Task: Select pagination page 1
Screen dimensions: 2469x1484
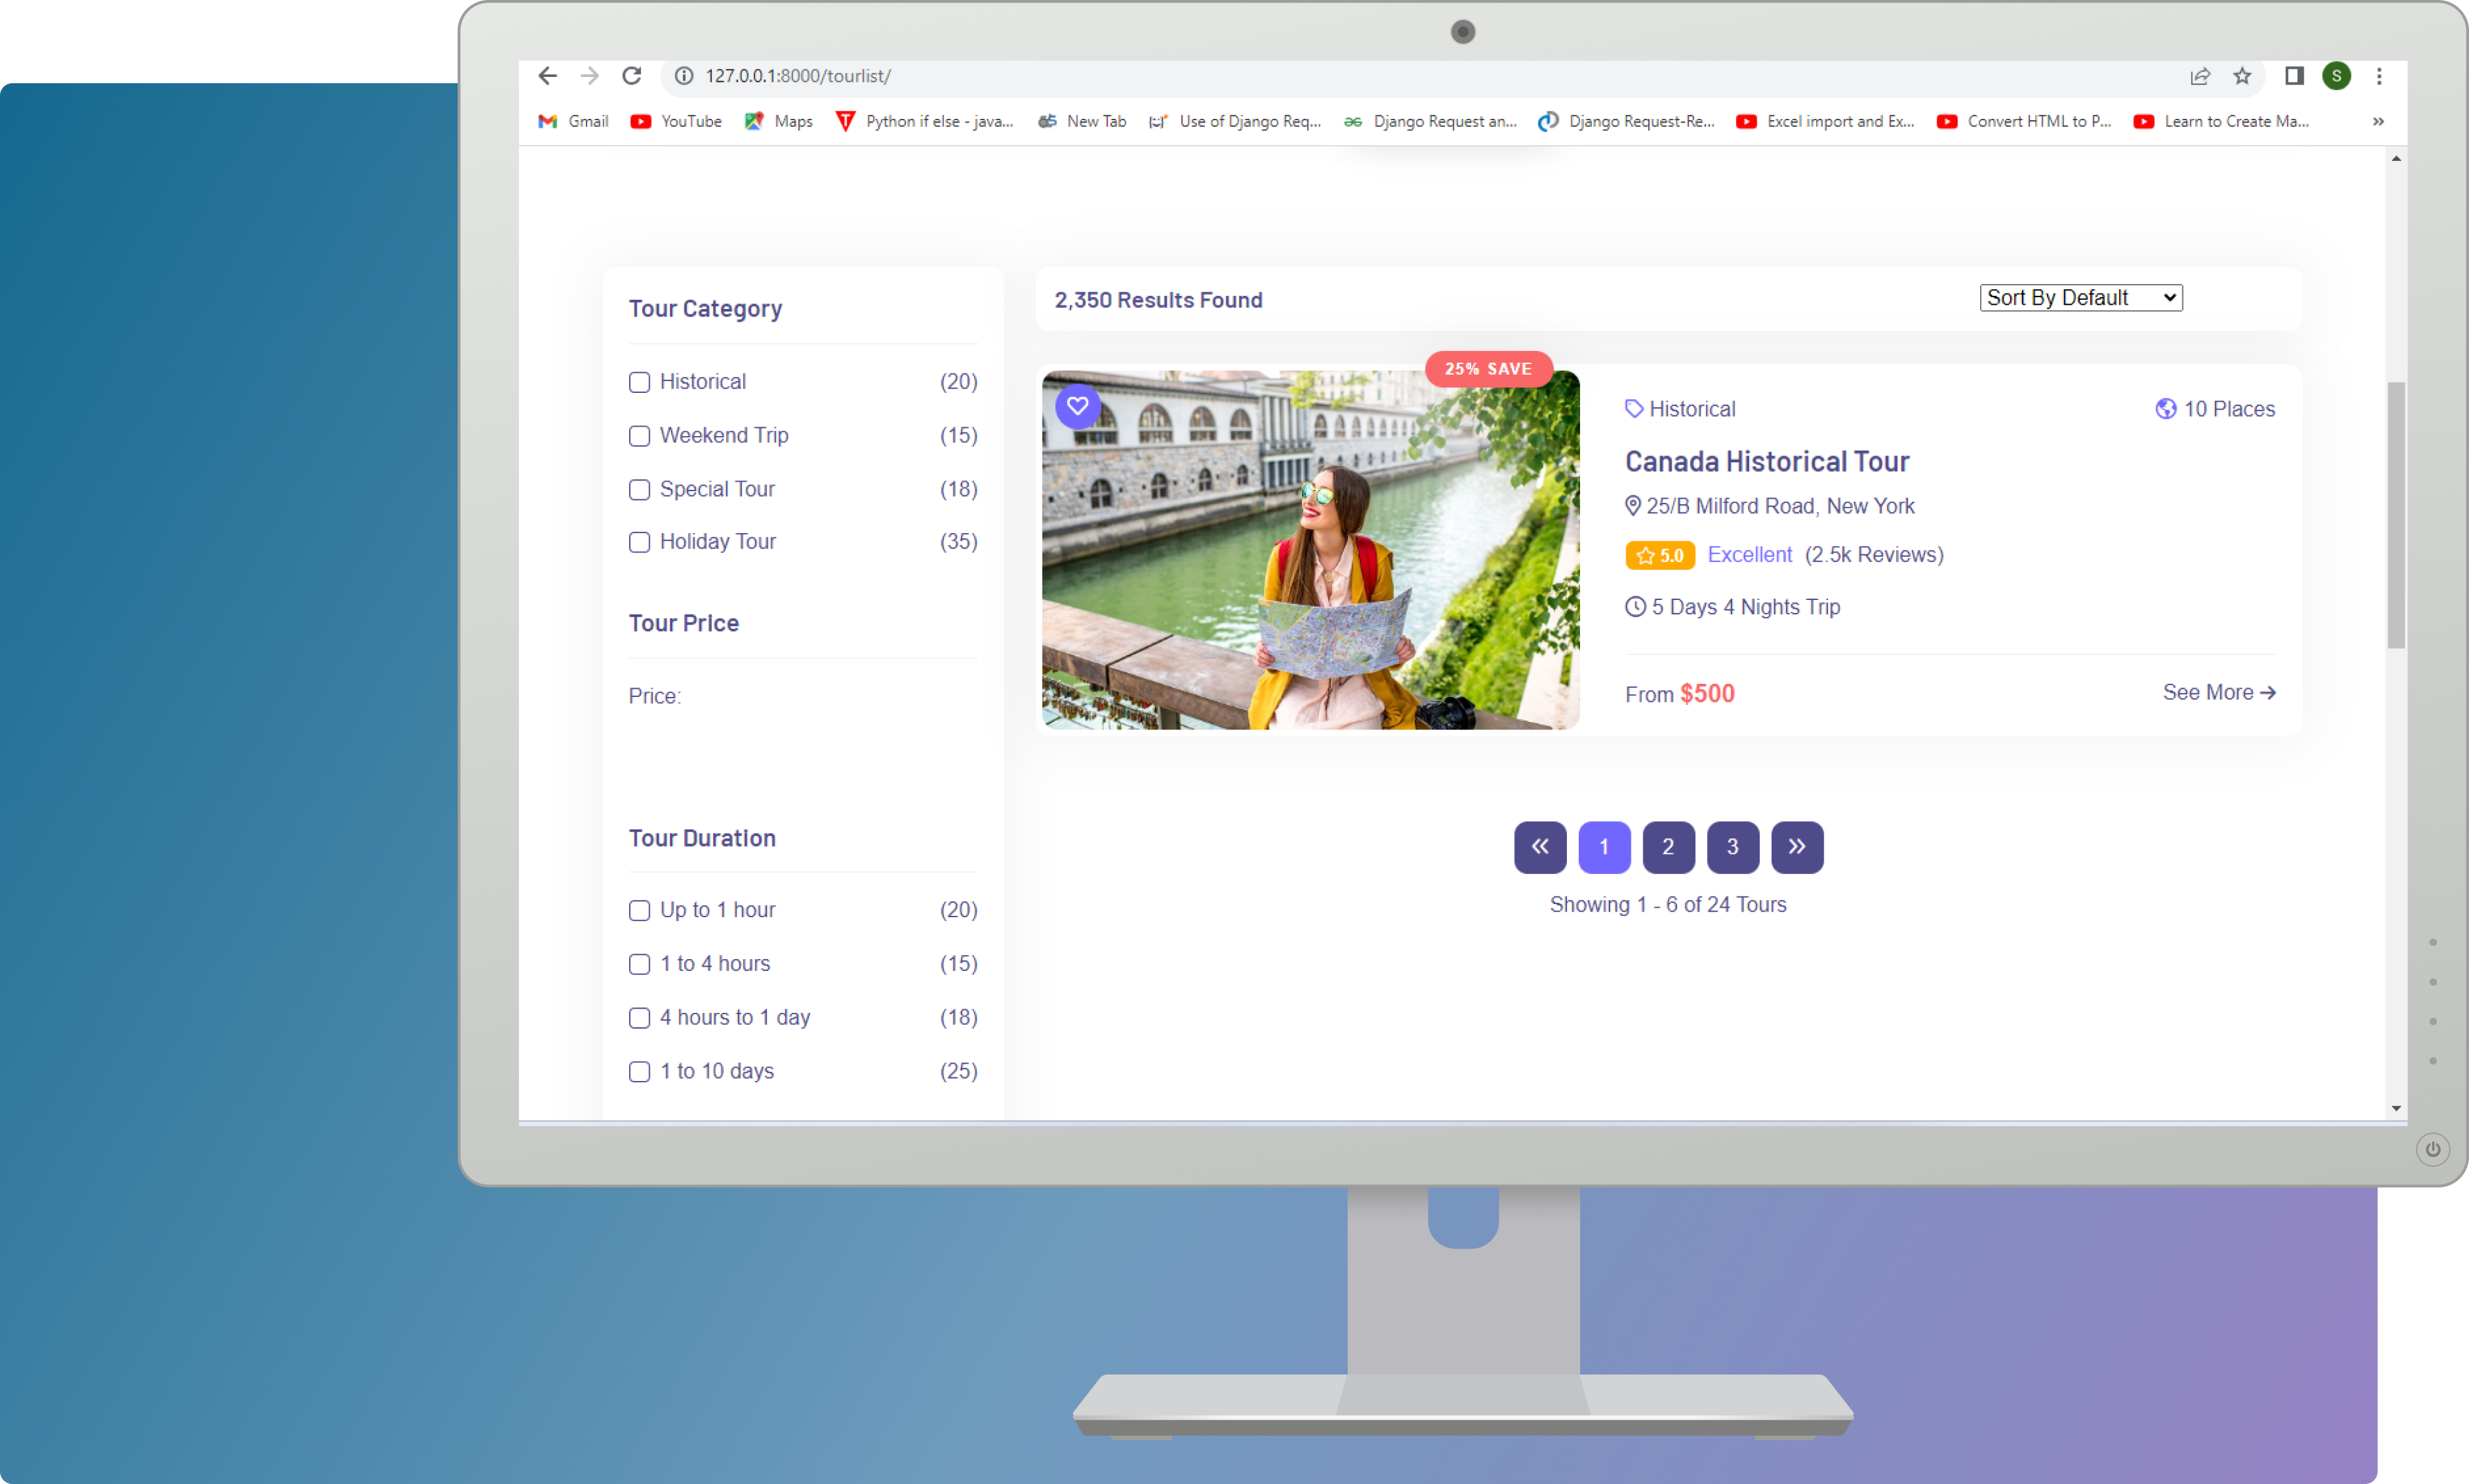Action: pos(1604,847)
